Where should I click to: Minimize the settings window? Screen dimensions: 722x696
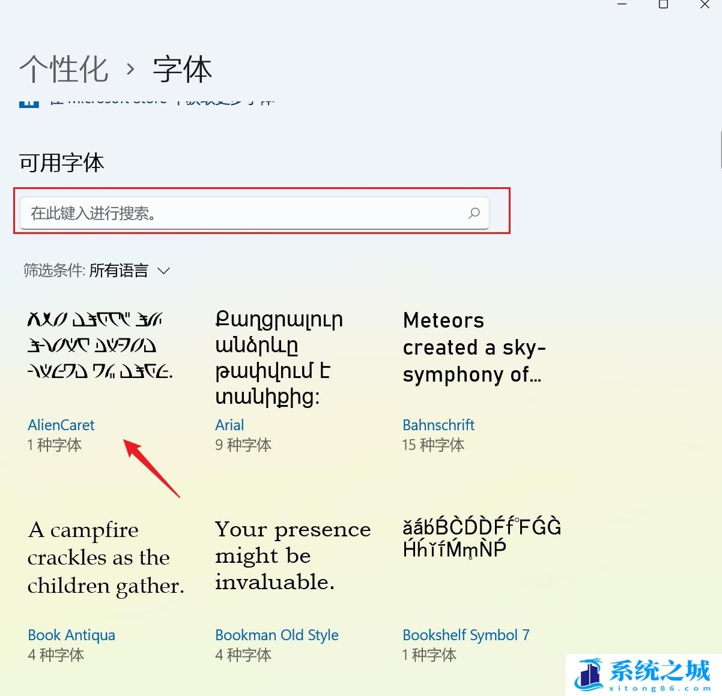tap(622, 5)
